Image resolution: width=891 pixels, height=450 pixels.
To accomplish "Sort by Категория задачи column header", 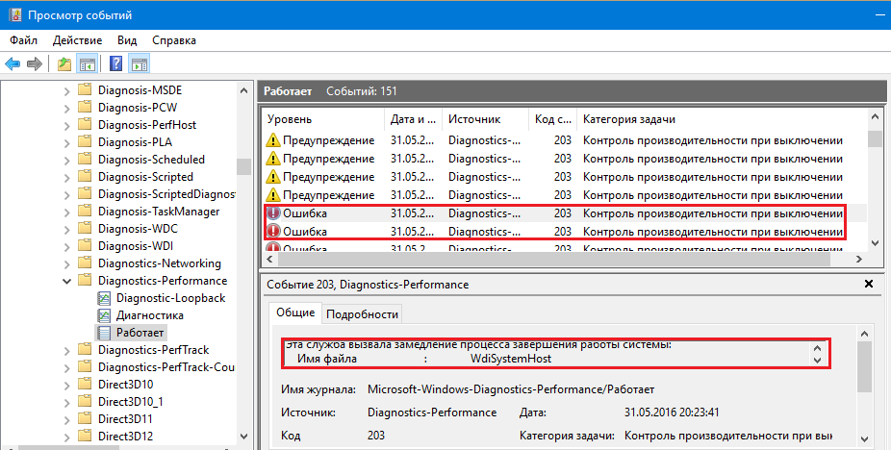I will [712, 119].
